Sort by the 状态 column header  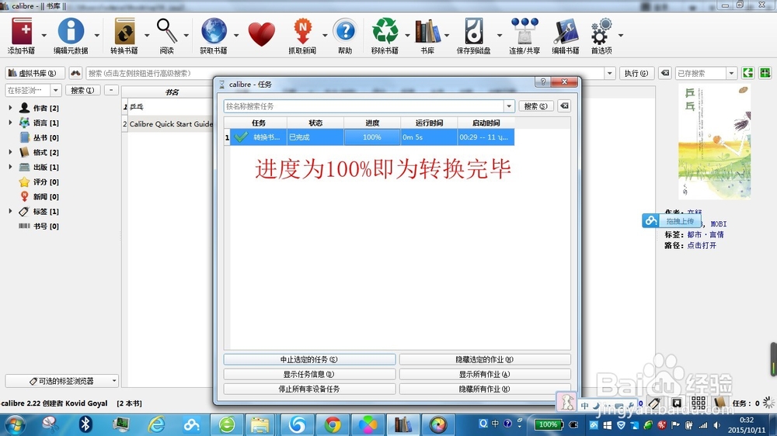(315, 123)
